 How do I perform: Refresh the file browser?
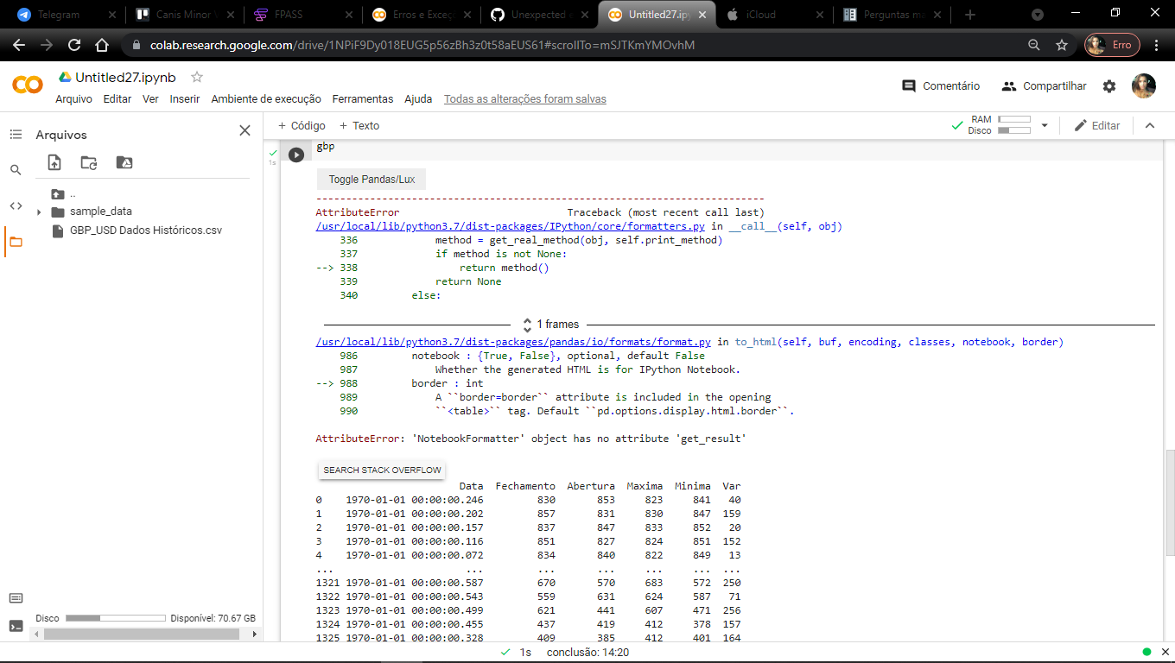coord(88,162)
